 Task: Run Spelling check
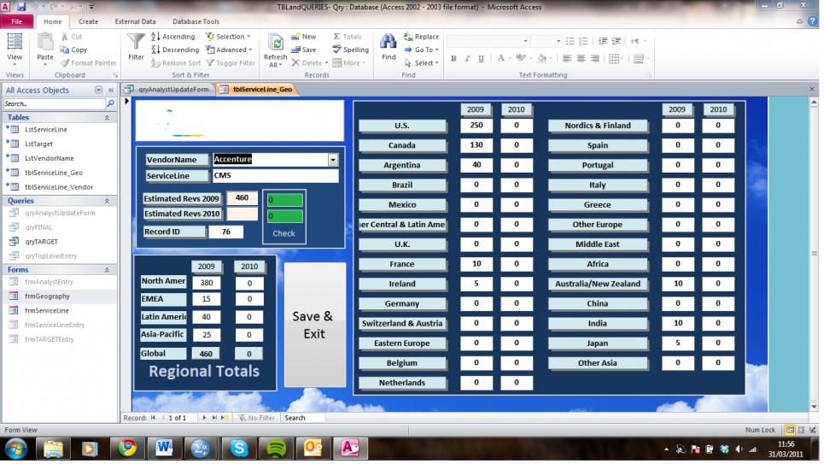(x=350, y=50)
